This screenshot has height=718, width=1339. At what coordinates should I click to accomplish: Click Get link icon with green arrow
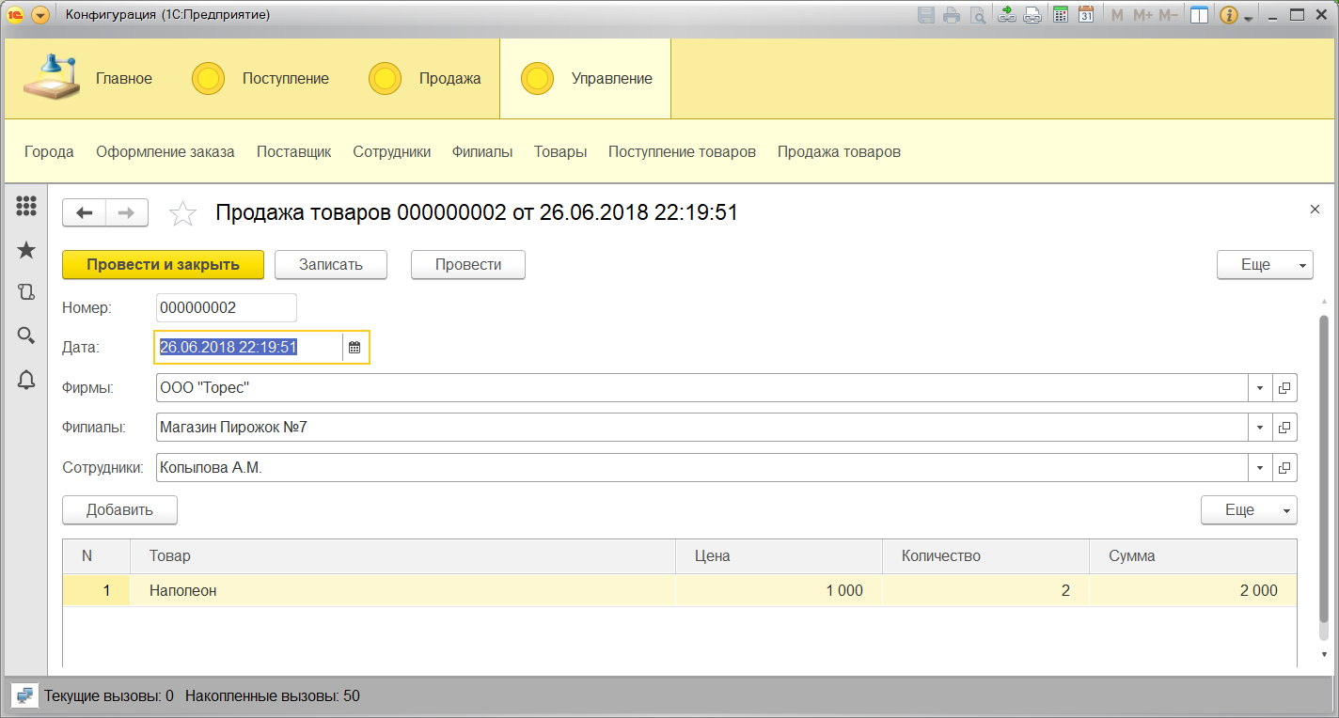click(1007, 15)
